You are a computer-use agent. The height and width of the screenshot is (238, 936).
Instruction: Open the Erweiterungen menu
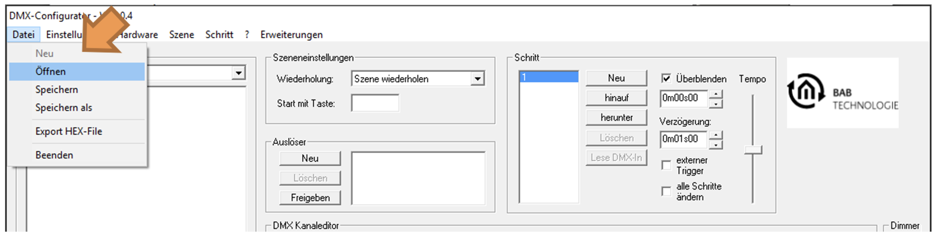(x=291, y=34)
